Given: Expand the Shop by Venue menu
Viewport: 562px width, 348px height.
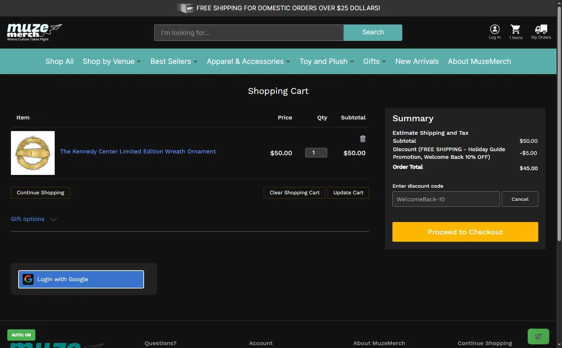Looking at the screenshot, I should (112, 61).
